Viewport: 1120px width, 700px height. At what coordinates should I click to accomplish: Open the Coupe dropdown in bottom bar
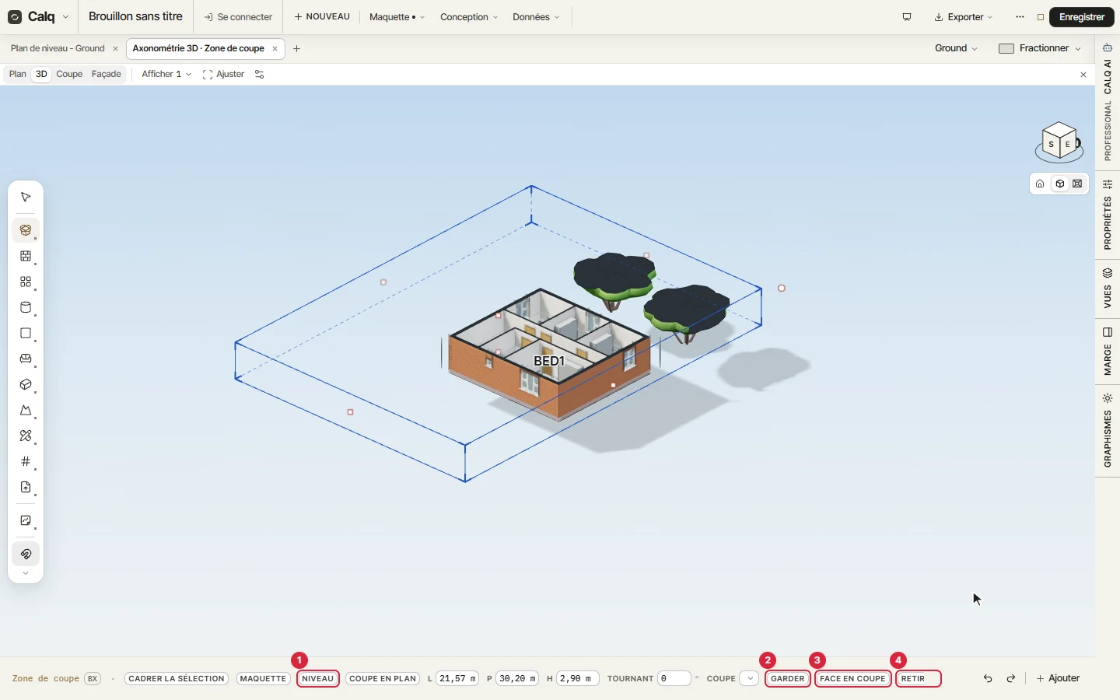point(750,678)
